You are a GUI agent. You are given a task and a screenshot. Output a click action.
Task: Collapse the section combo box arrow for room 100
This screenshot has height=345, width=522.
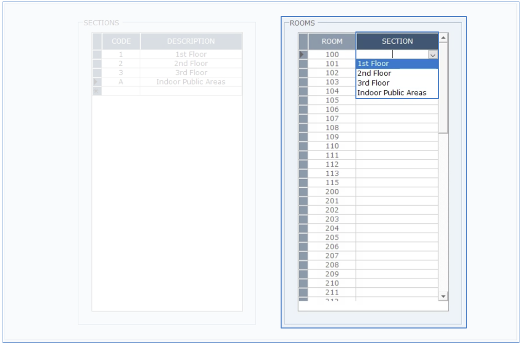coord(433,55)
